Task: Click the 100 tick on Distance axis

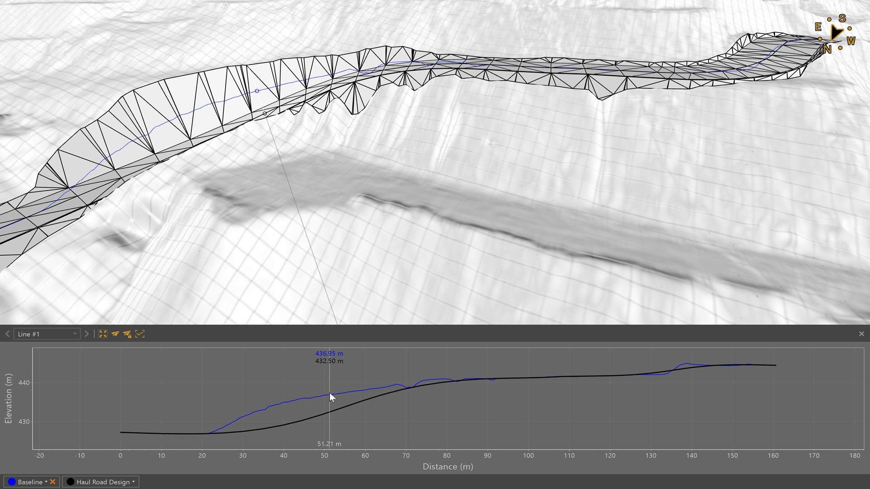Action: point(528,455)
